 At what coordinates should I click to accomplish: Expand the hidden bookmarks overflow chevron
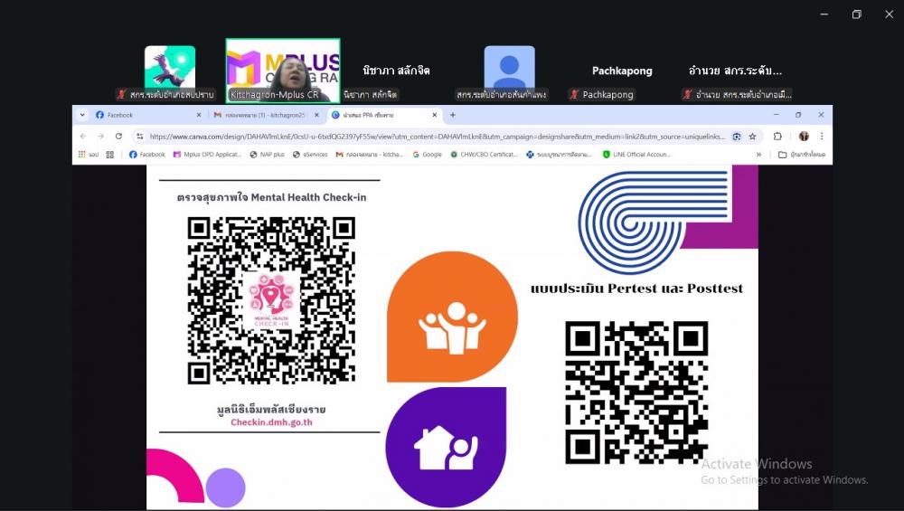(759, 155)
